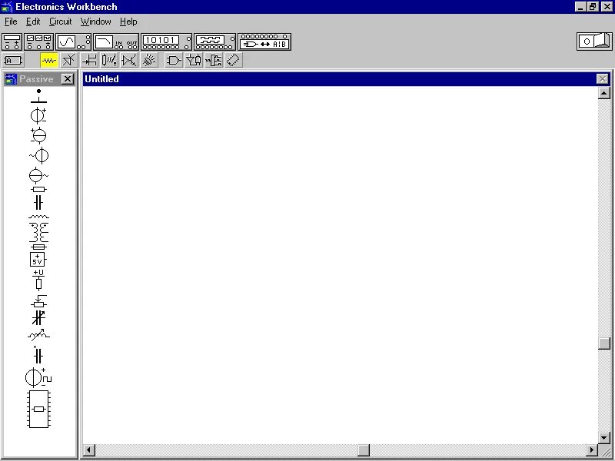Viewport: 615px width, 461px height.
Task: Open the diodes parts bin
Action: point(68,61)
